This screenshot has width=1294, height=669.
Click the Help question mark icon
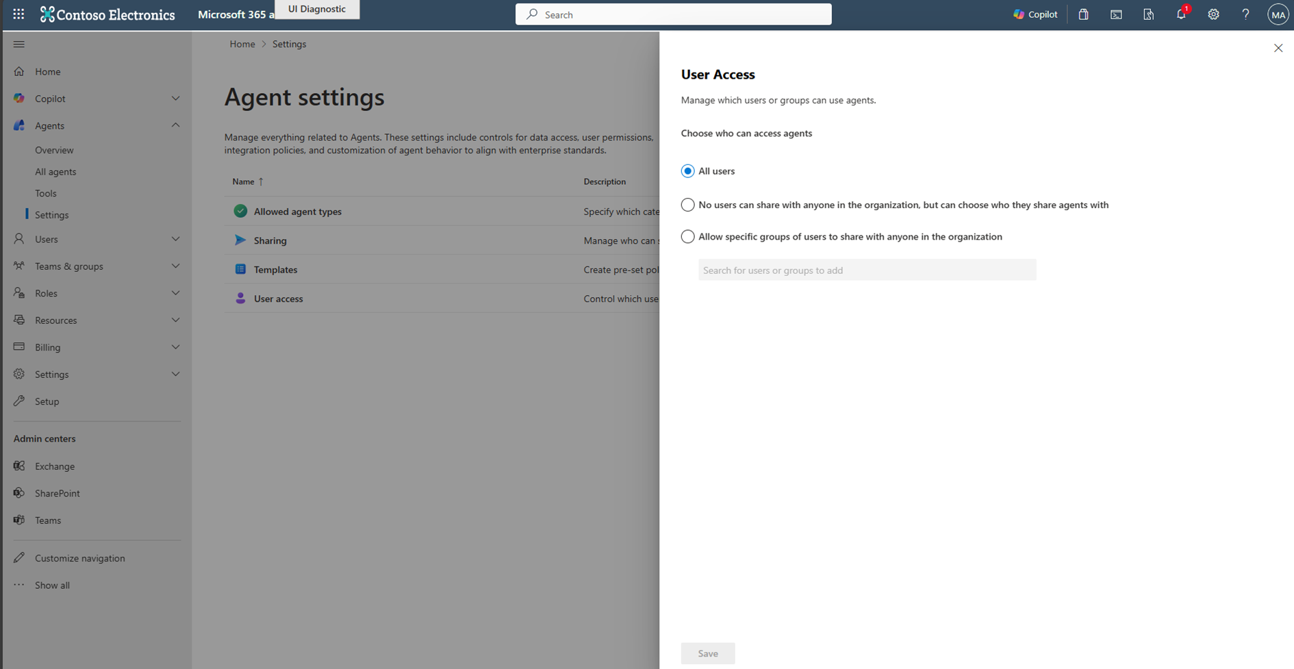[x=1245, y=14]
